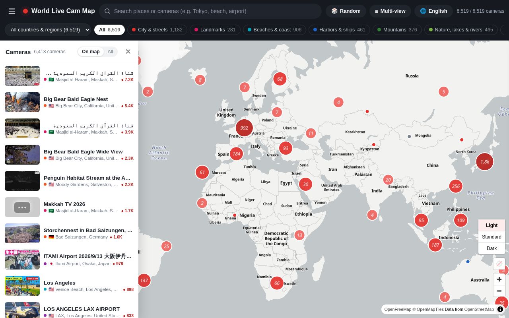Open All countries & regions dropdown

pos(48,30)
